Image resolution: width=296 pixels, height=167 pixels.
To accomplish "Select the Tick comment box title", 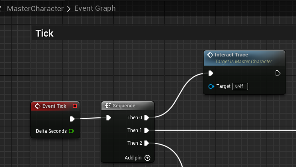I will [45, 33].
